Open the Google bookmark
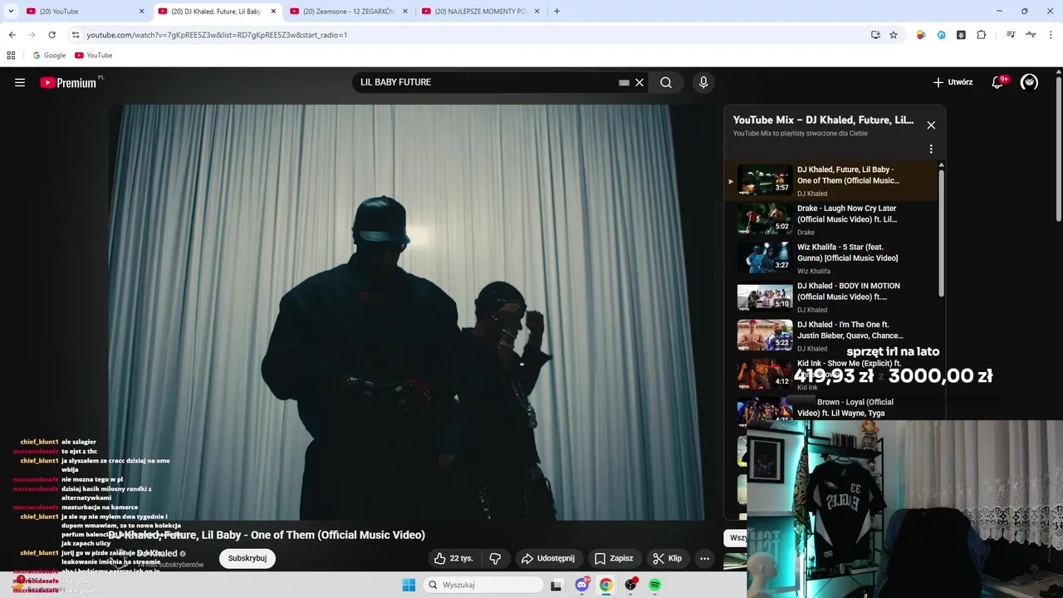This screenshot has height=598, width=1063. pos(49,56)
